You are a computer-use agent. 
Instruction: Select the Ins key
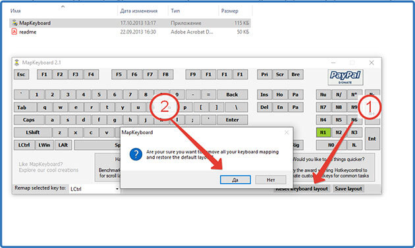[264, 95]
